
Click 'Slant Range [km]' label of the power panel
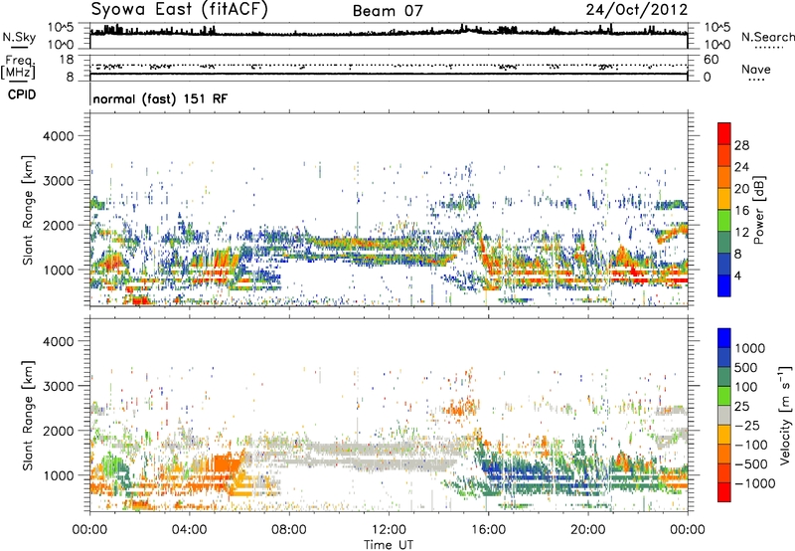pyautogui.click(x=28, y=210)
